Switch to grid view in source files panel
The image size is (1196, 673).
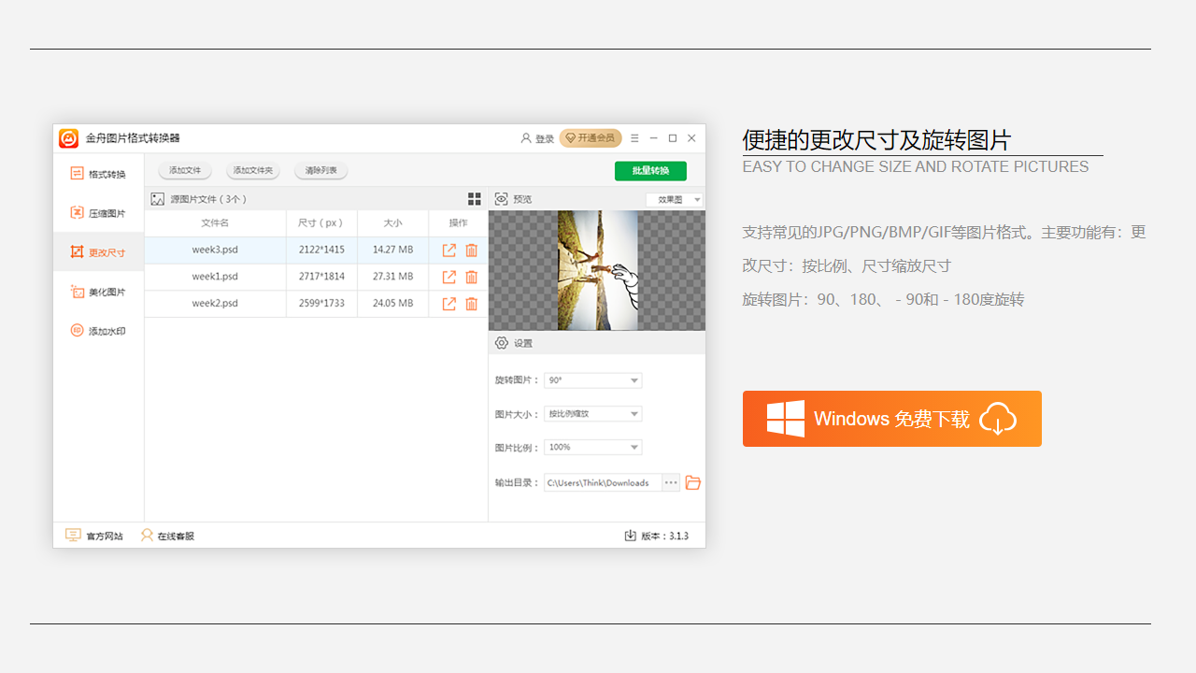(x=475, y=198)
